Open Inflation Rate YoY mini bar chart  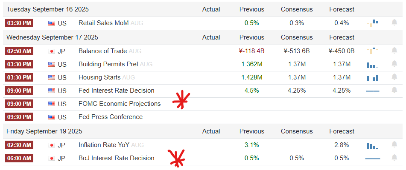373,145
